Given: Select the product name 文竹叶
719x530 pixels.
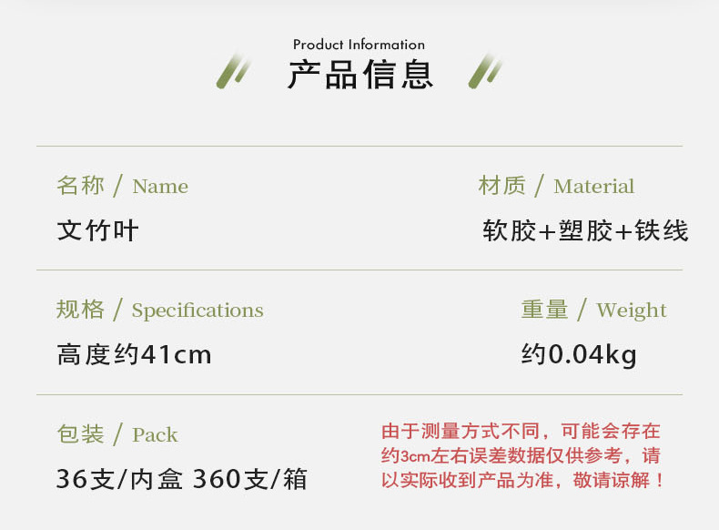Looking at the screenshot, I should coord(97,230).
